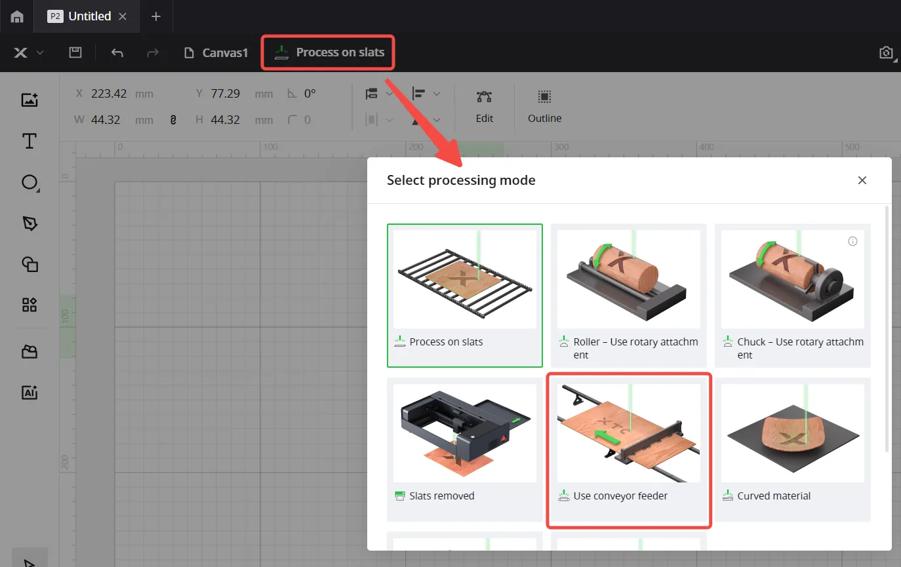Viewport: 901px width, 567px height.
Task: Choose Chuck rotary attachment mode
Action: point(793,296)
